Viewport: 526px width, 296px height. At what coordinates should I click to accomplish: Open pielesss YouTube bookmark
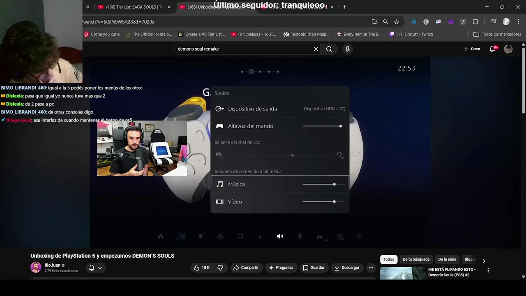click(254, 34)
